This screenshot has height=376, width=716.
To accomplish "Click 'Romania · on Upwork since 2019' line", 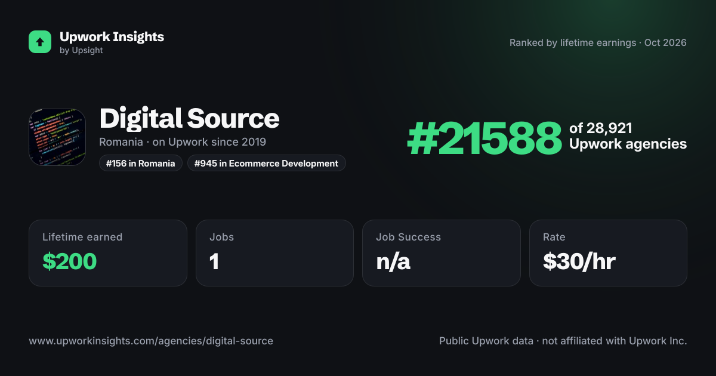I will pyautogui.click(x=183, y=142).
